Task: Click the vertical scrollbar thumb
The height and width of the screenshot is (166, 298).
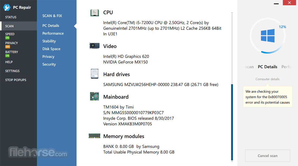Action: pyautogui.click(x=232, y=122)
